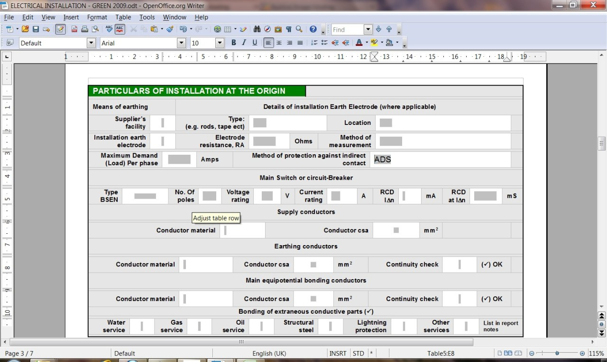Toggle STD selection mode in status bar

(358, 353)
